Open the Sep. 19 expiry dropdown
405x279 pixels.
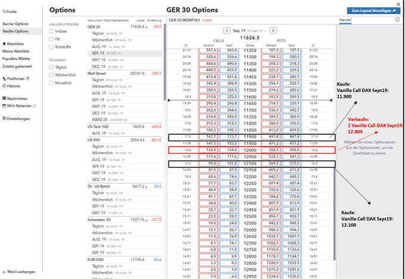coord(250,31)
